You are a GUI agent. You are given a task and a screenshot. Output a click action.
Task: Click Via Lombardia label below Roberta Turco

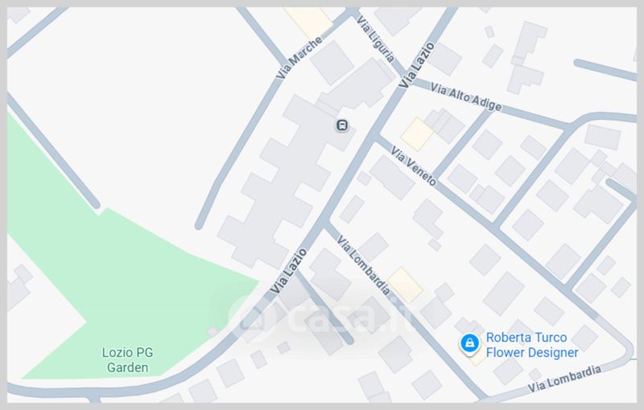pos(564,379)
